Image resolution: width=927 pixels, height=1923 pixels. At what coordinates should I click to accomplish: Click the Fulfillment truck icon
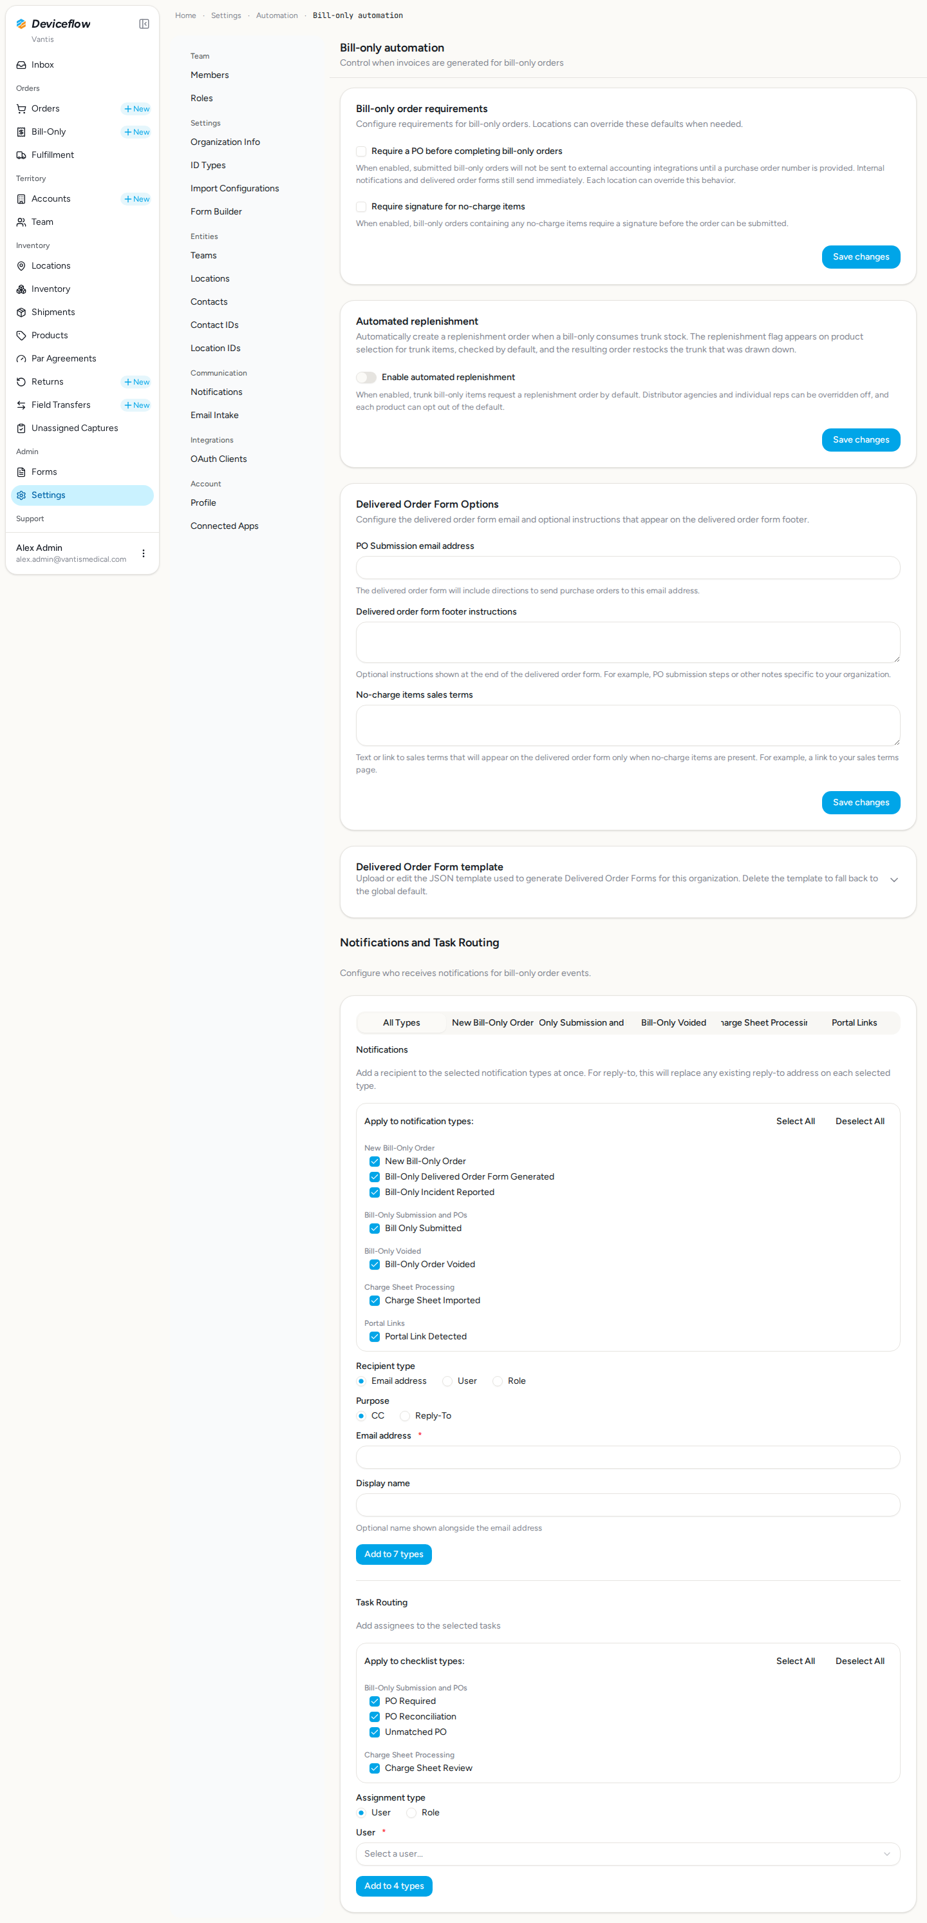tap(22, 155)
